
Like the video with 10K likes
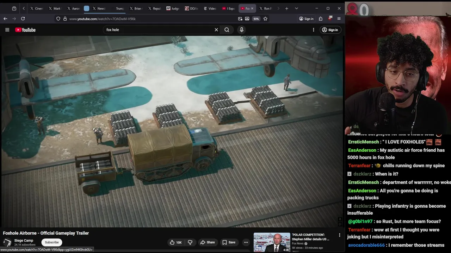point(176,242)
